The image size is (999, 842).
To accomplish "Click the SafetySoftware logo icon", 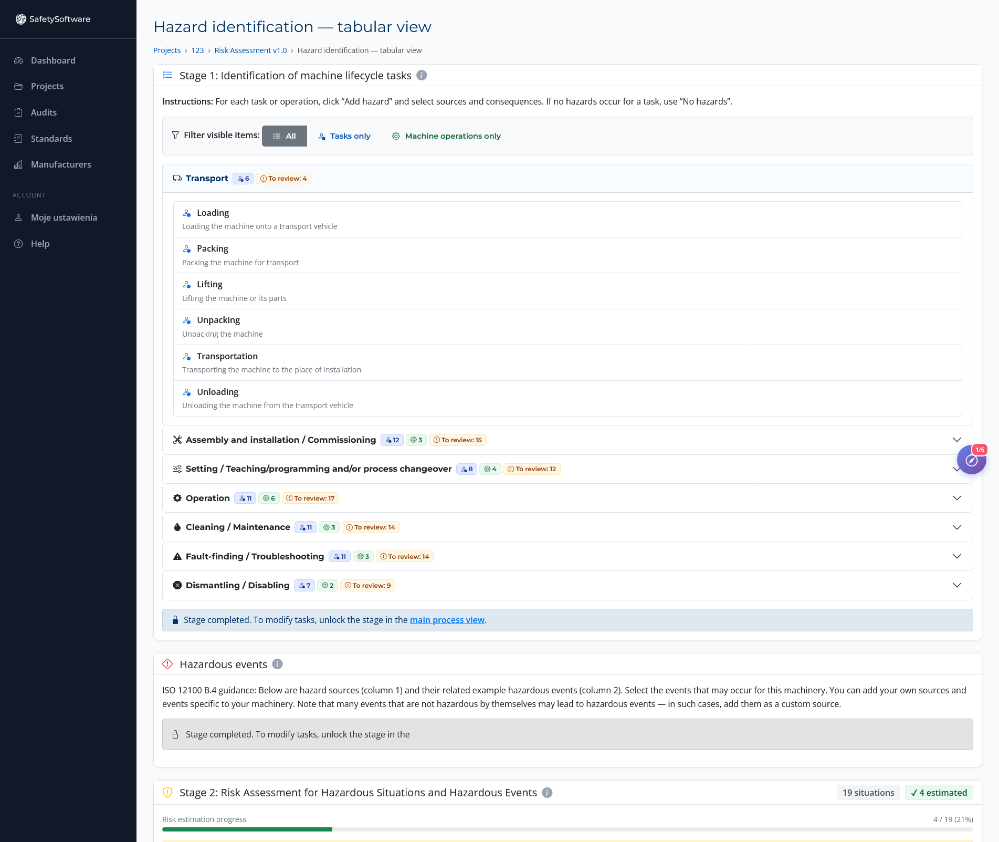I will coord(20,19).
